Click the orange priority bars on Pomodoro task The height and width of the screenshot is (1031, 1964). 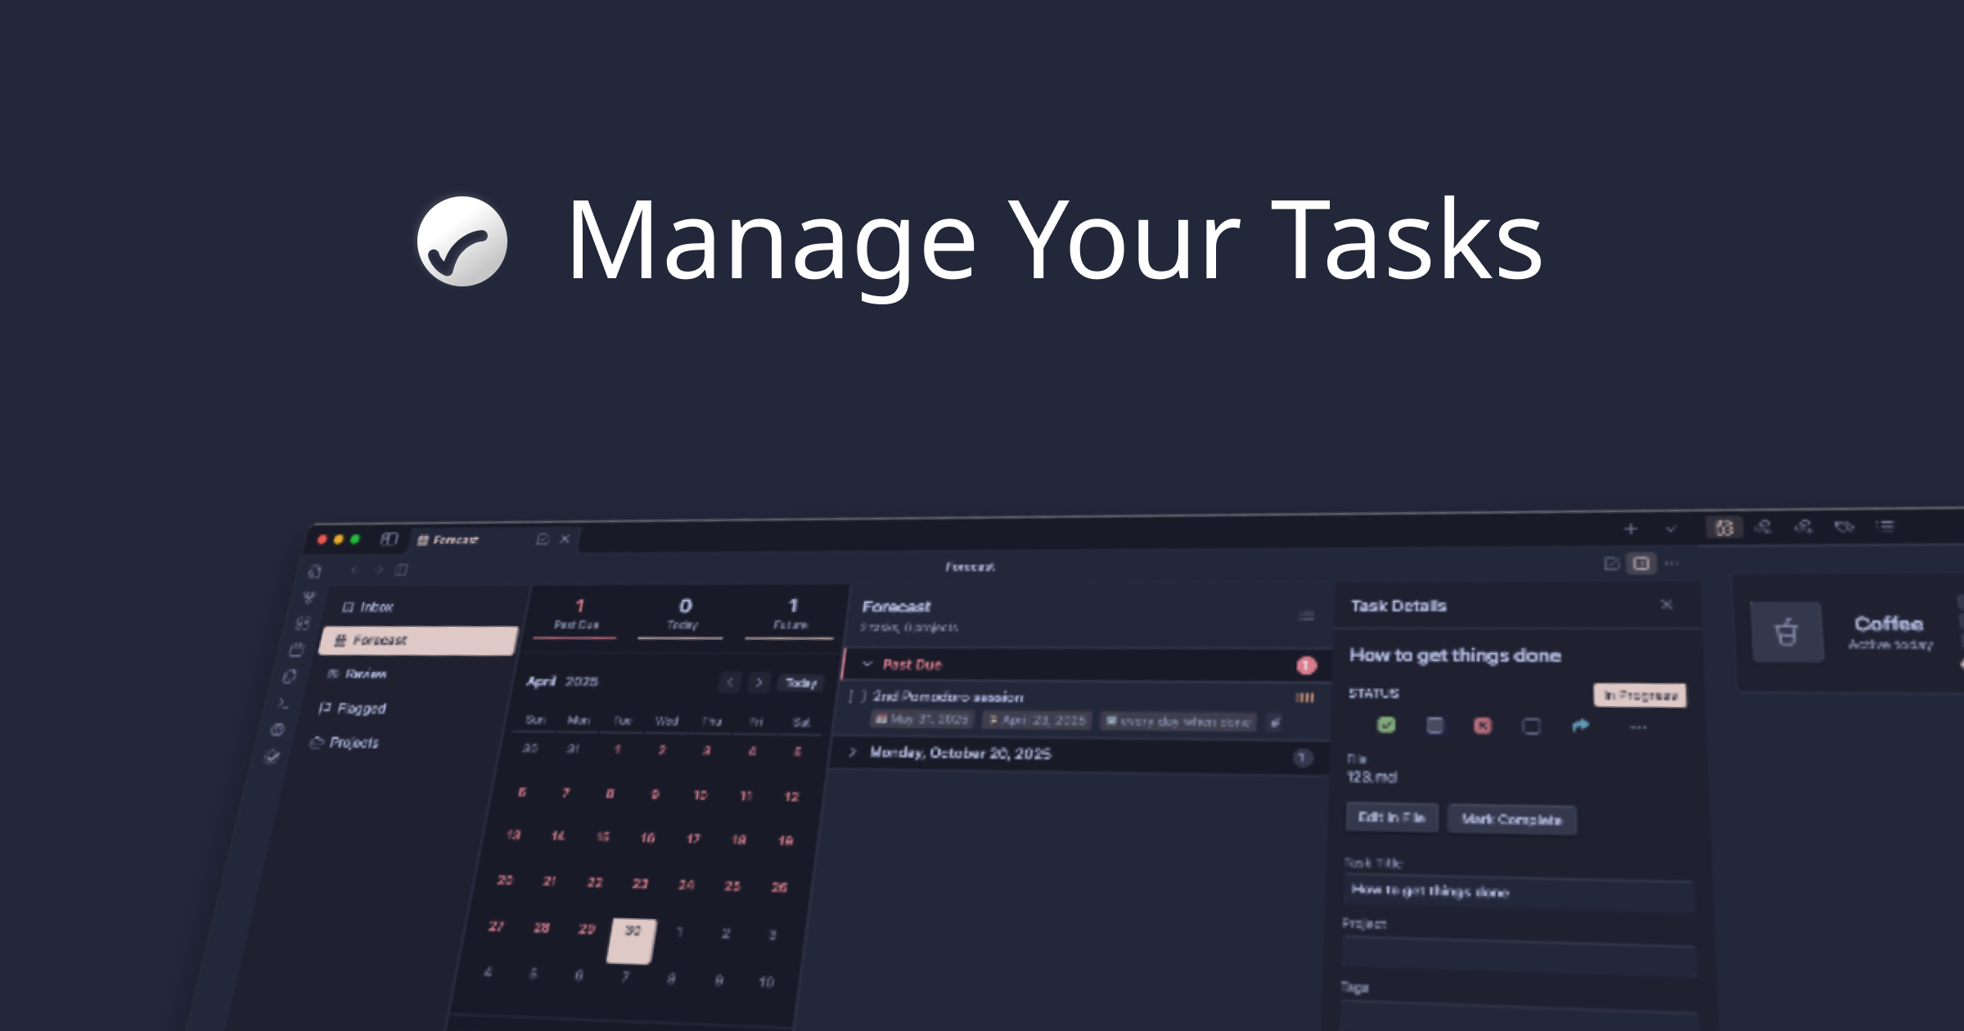click(x=1304, y=697)
